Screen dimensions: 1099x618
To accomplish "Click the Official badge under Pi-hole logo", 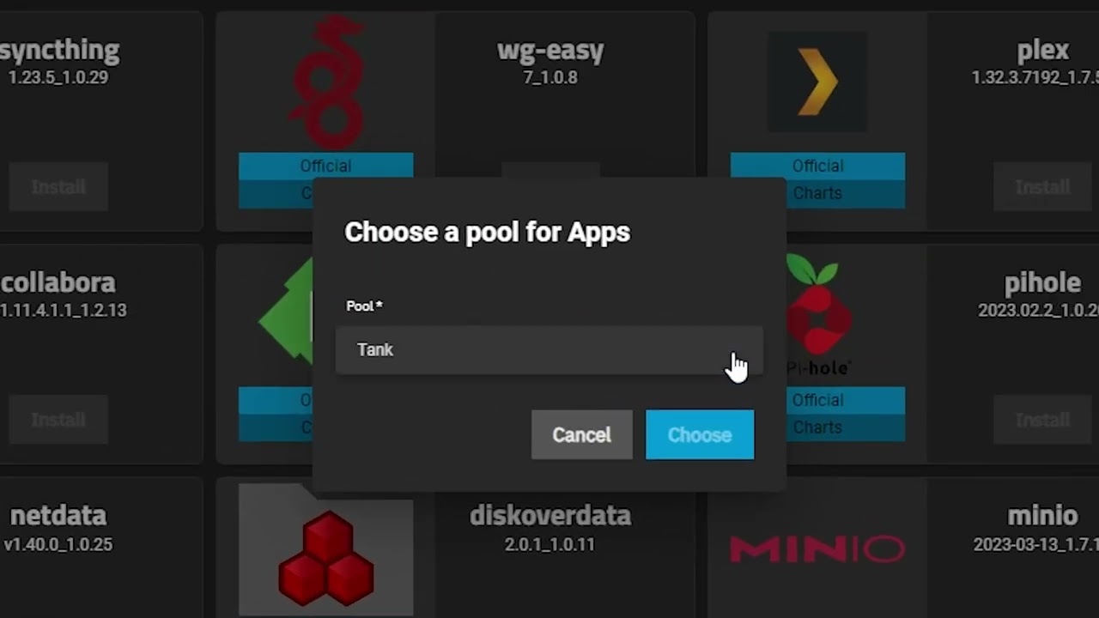I will point(846,400).
